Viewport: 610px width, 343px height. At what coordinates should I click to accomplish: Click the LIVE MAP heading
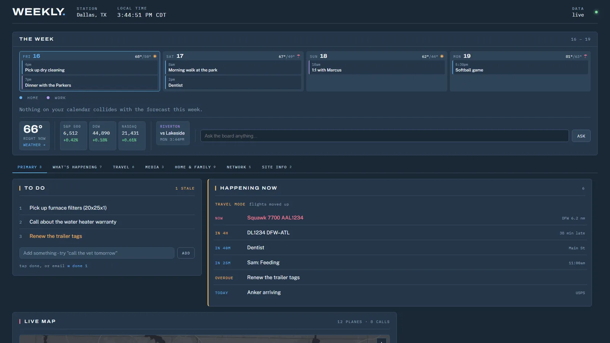click(x=40, y=322)
